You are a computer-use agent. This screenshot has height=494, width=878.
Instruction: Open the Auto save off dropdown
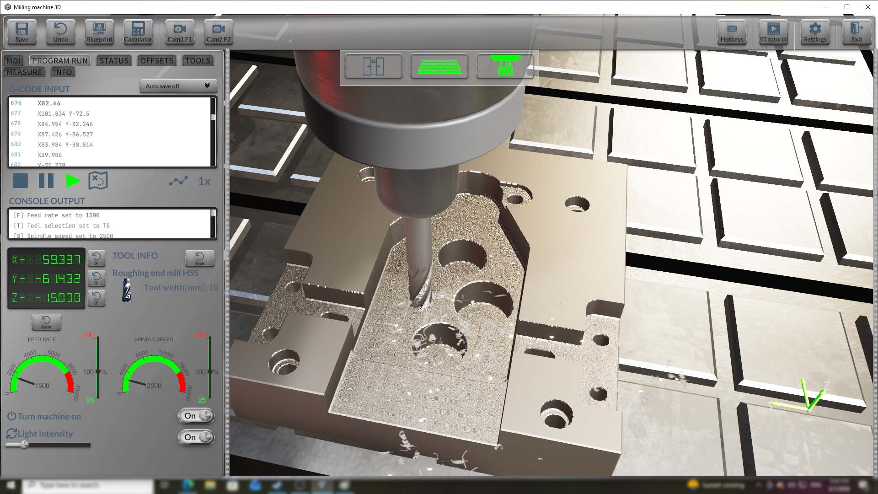tap(178, 86)
